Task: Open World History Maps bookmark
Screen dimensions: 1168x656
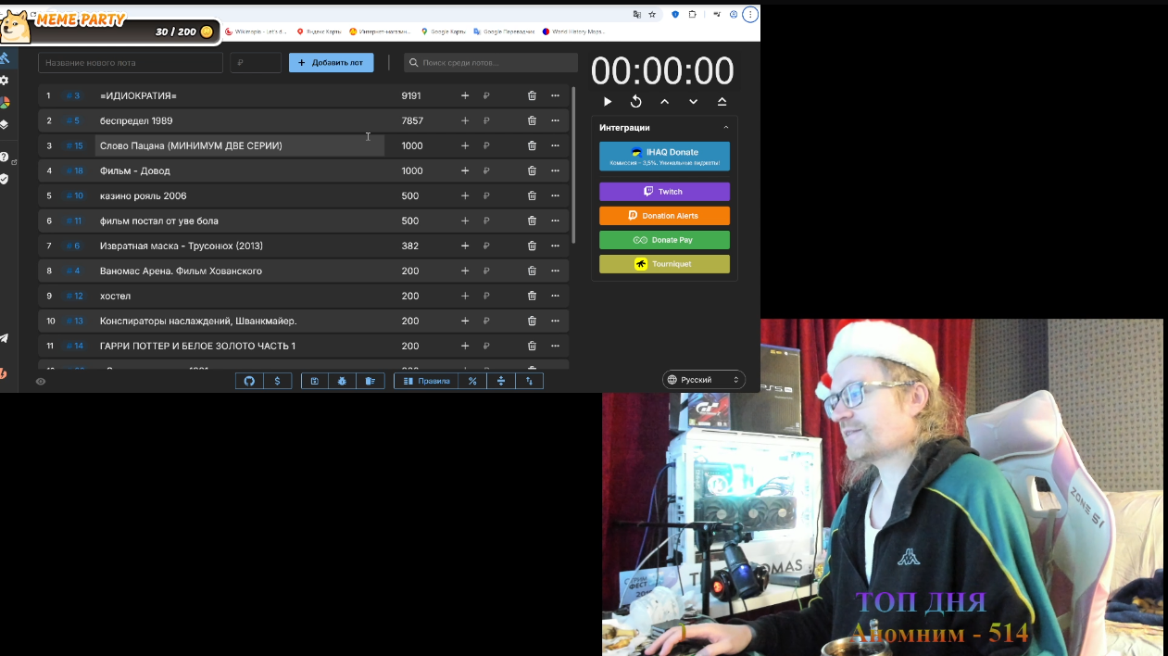Action: point(573,32)
